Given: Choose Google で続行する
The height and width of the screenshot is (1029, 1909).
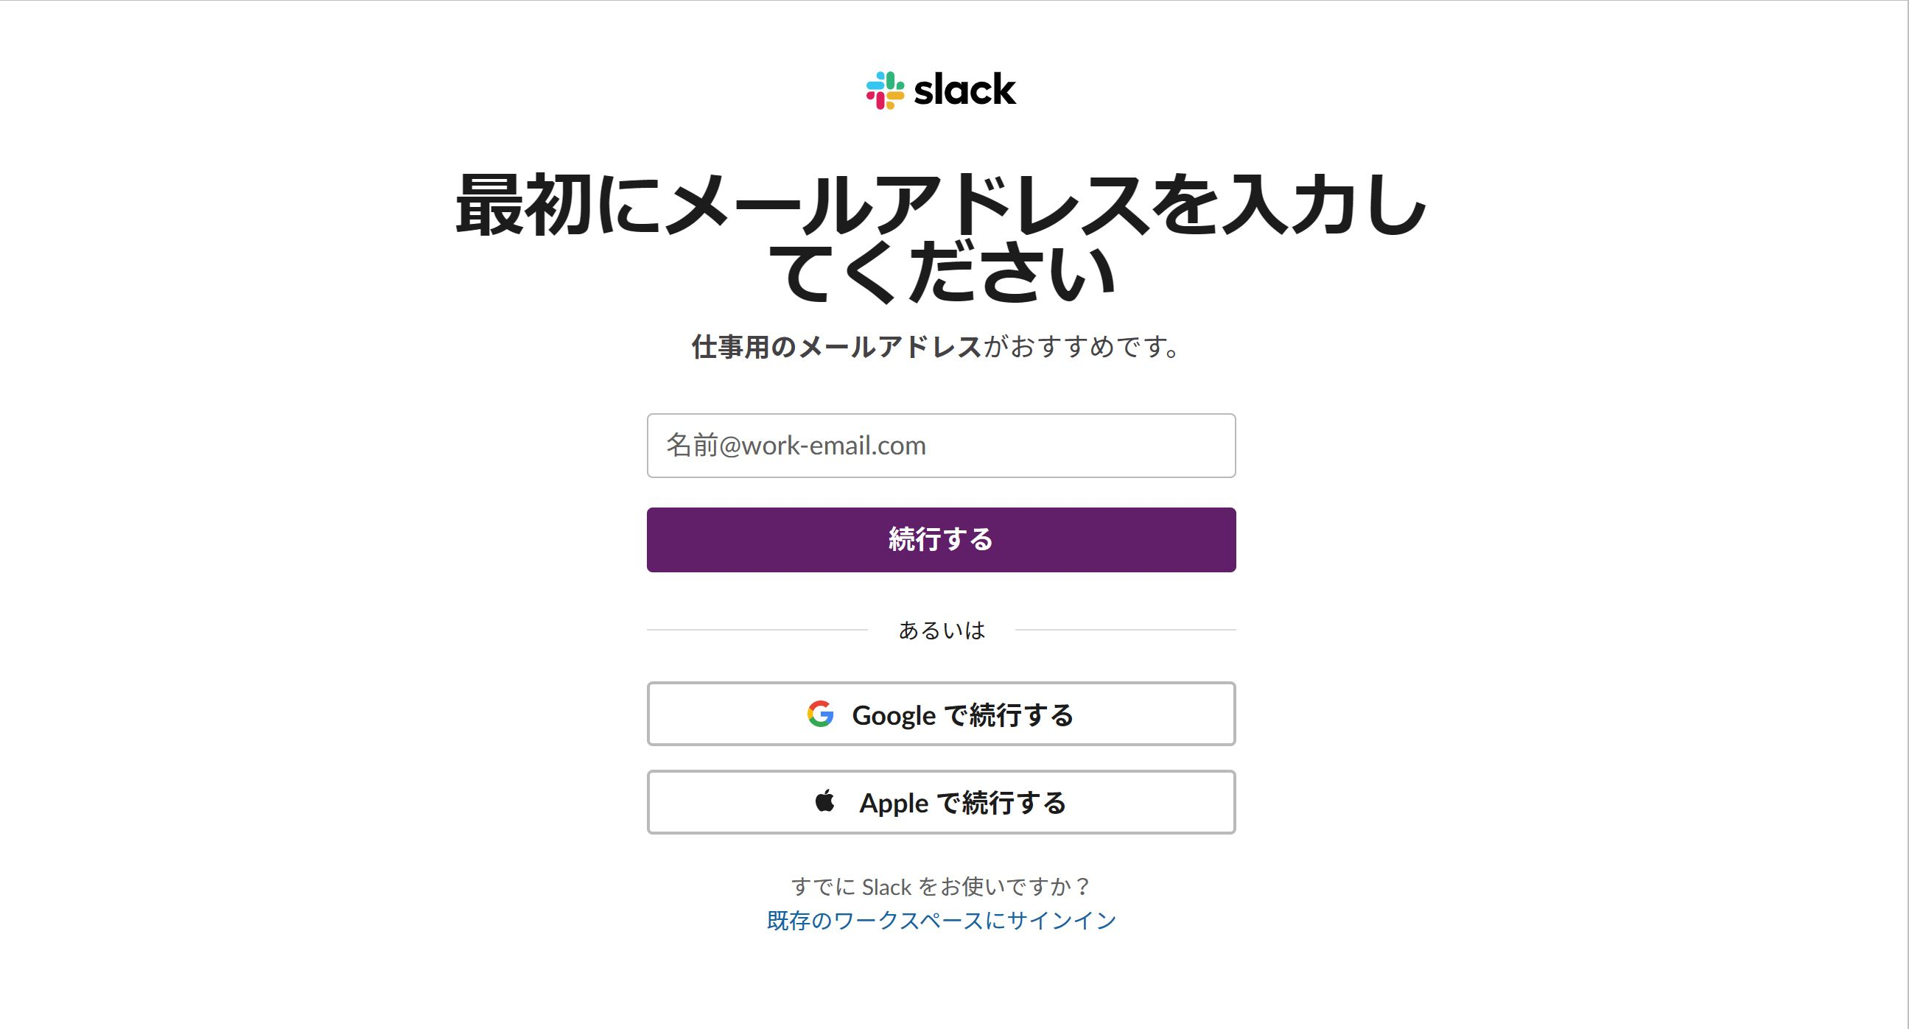Looking at the screenshot, I should click(941, 714).
